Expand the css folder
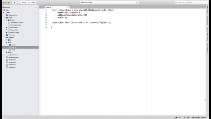Image resolution: width=211 pixels, height=119 pixels. tap(7, 40)
